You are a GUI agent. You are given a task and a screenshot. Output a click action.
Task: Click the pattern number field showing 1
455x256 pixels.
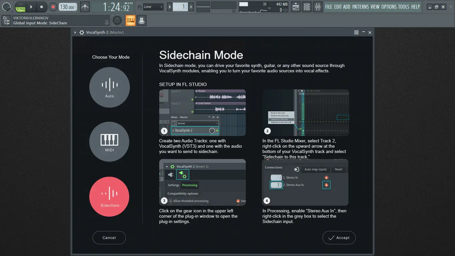click(180, 7)
